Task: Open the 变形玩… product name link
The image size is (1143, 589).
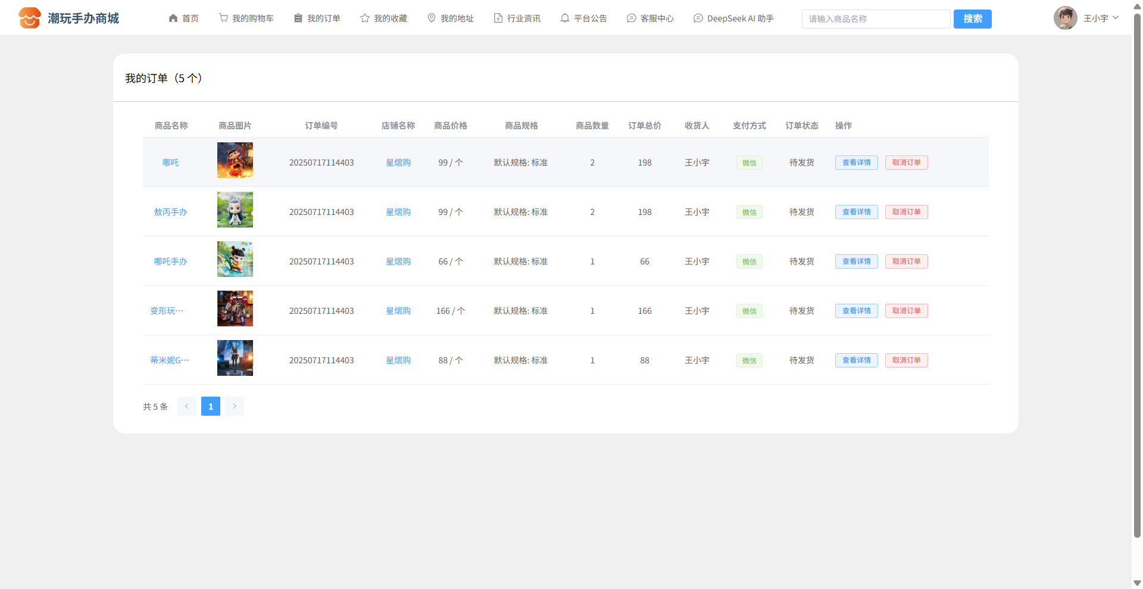Action: click(167, 311)
